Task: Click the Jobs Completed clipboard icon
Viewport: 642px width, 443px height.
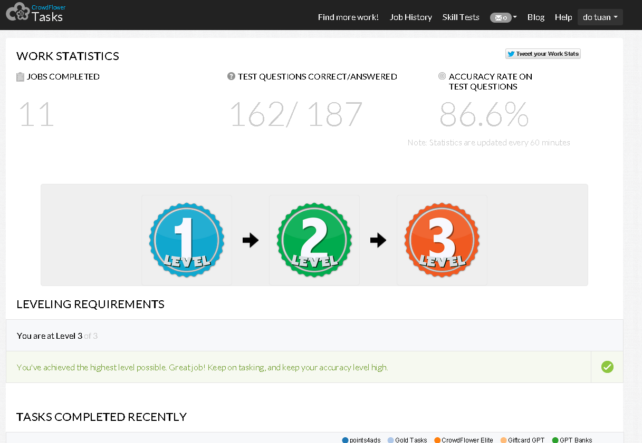Action: tap(20, 77)
